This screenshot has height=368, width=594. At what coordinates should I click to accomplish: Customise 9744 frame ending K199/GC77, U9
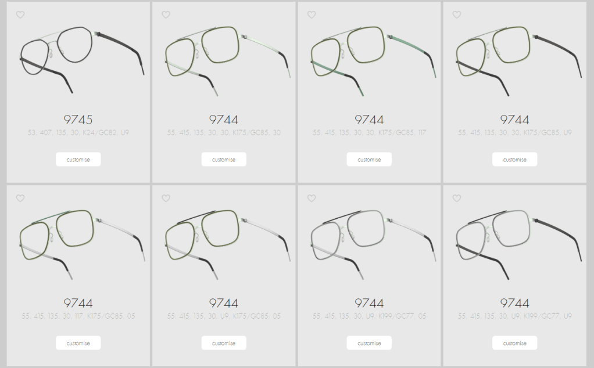click(x=515, y=342)
